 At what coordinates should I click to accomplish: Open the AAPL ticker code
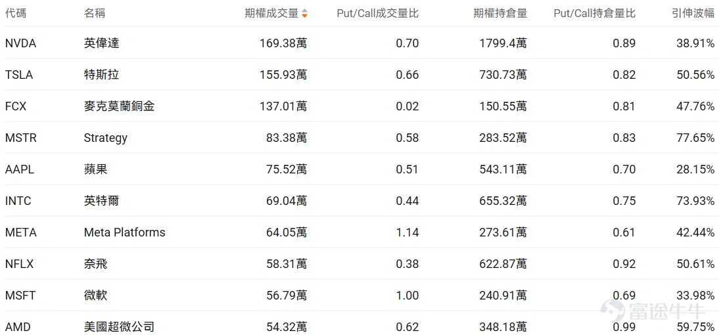click(20, 169)
